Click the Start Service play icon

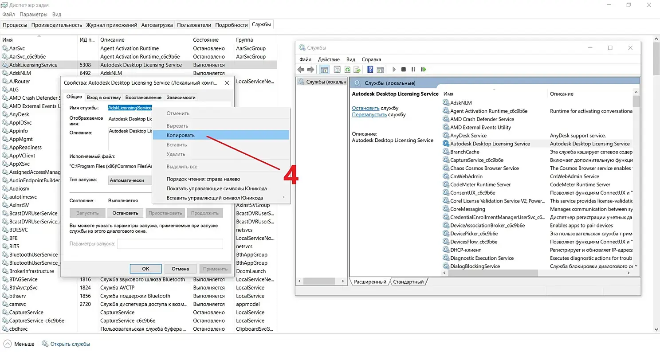coord(394,70)
